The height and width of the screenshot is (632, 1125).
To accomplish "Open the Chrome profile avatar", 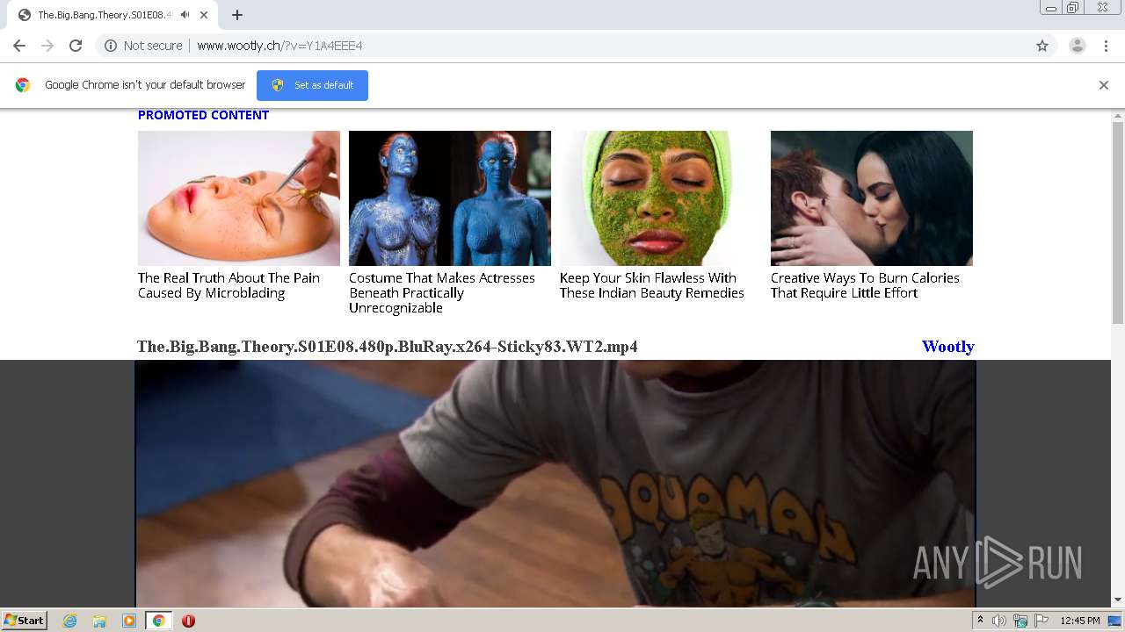I will point(1077,46).
